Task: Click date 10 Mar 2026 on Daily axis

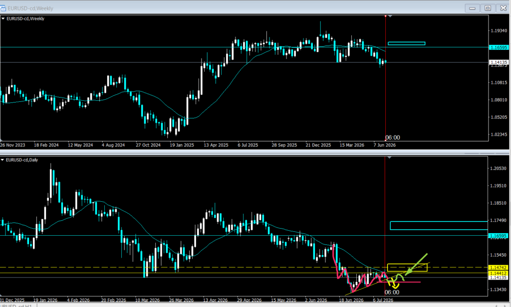Action: click(x=147, y=300)
